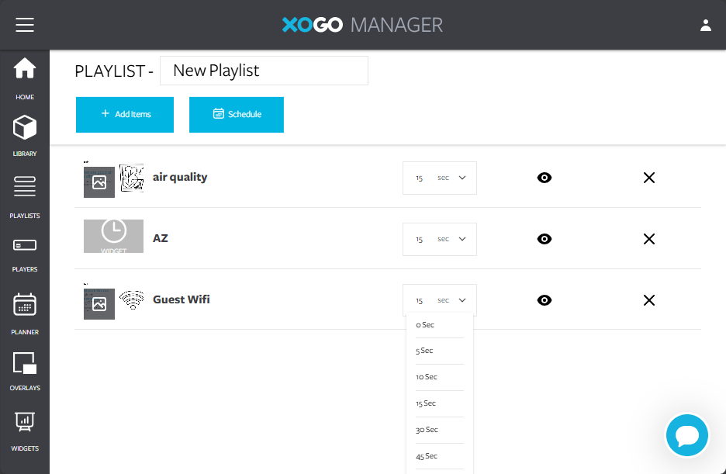Toggle visibility of AZ widget
Viewport: 726px width, 474px height.
pyautogui.click(x=544, y=239)
